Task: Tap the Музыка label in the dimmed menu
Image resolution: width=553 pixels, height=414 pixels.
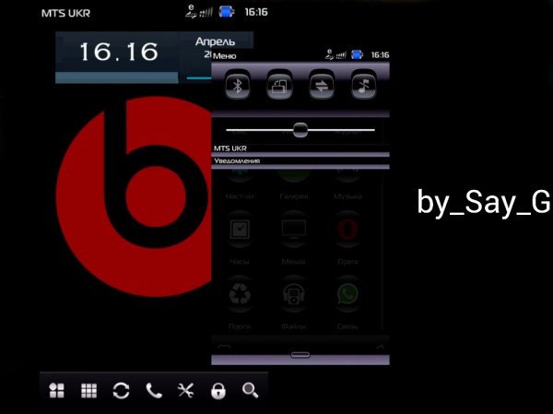Action: point(347,196)
